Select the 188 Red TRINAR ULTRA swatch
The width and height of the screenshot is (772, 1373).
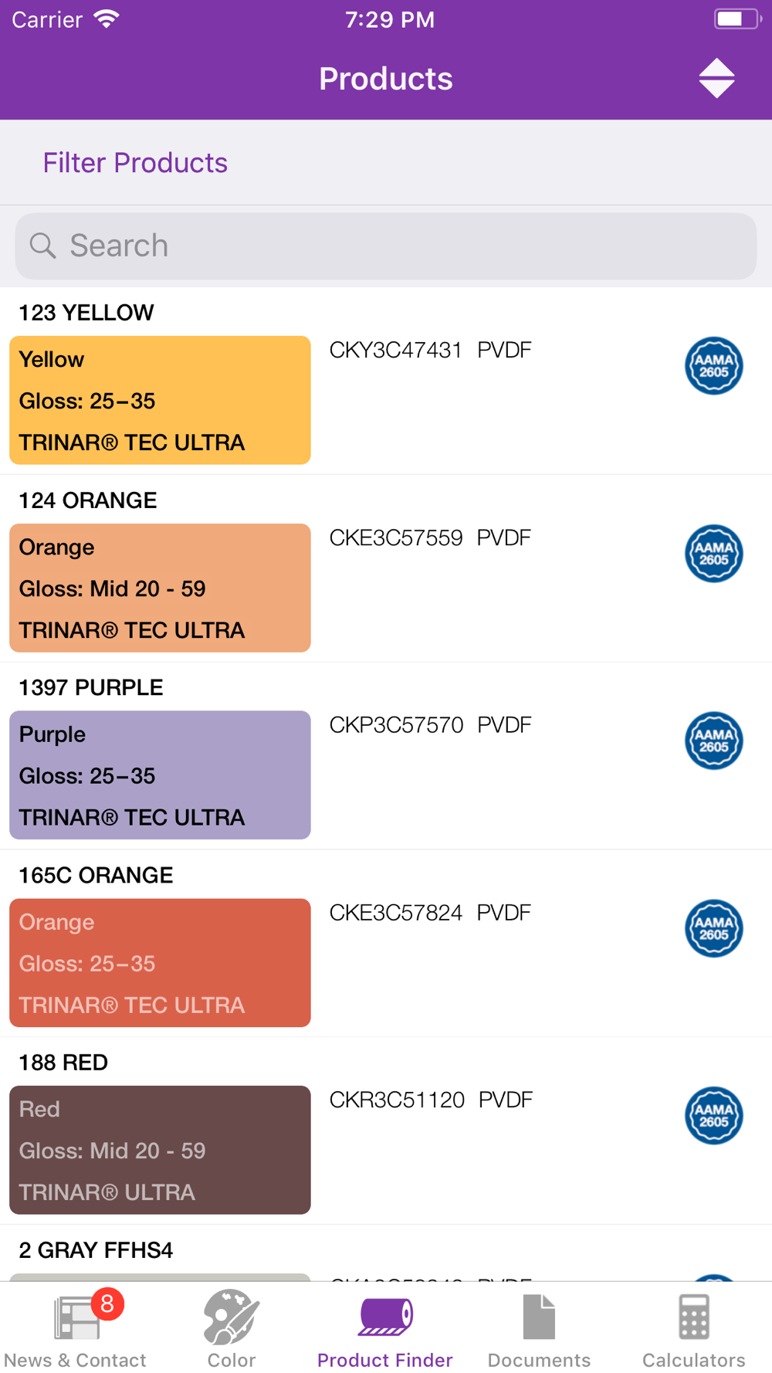coord(160,1150)
